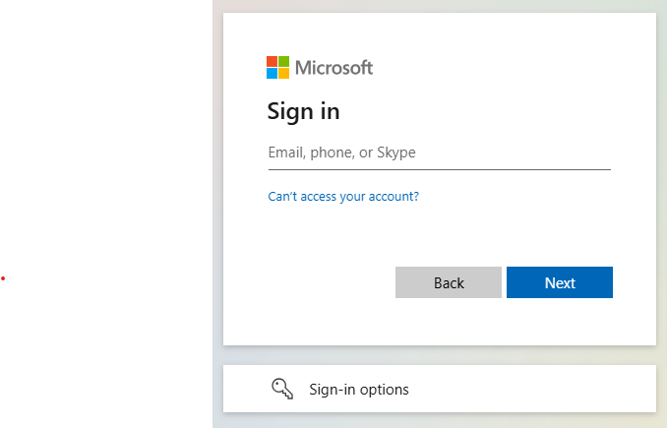Click the key icon beside Sign-in options
667x428 pixels.
coord(282,390)
